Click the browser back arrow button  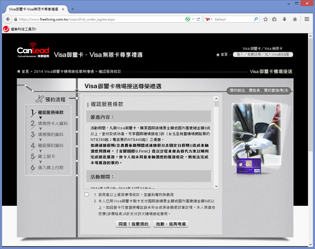8,19
